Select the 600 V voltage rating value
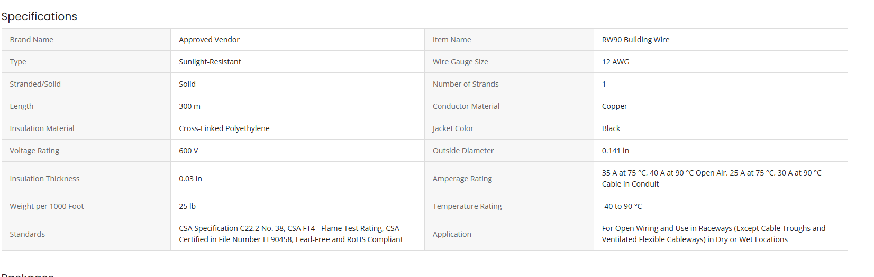The width and height of the screenshot is (874, 277). 188,151
